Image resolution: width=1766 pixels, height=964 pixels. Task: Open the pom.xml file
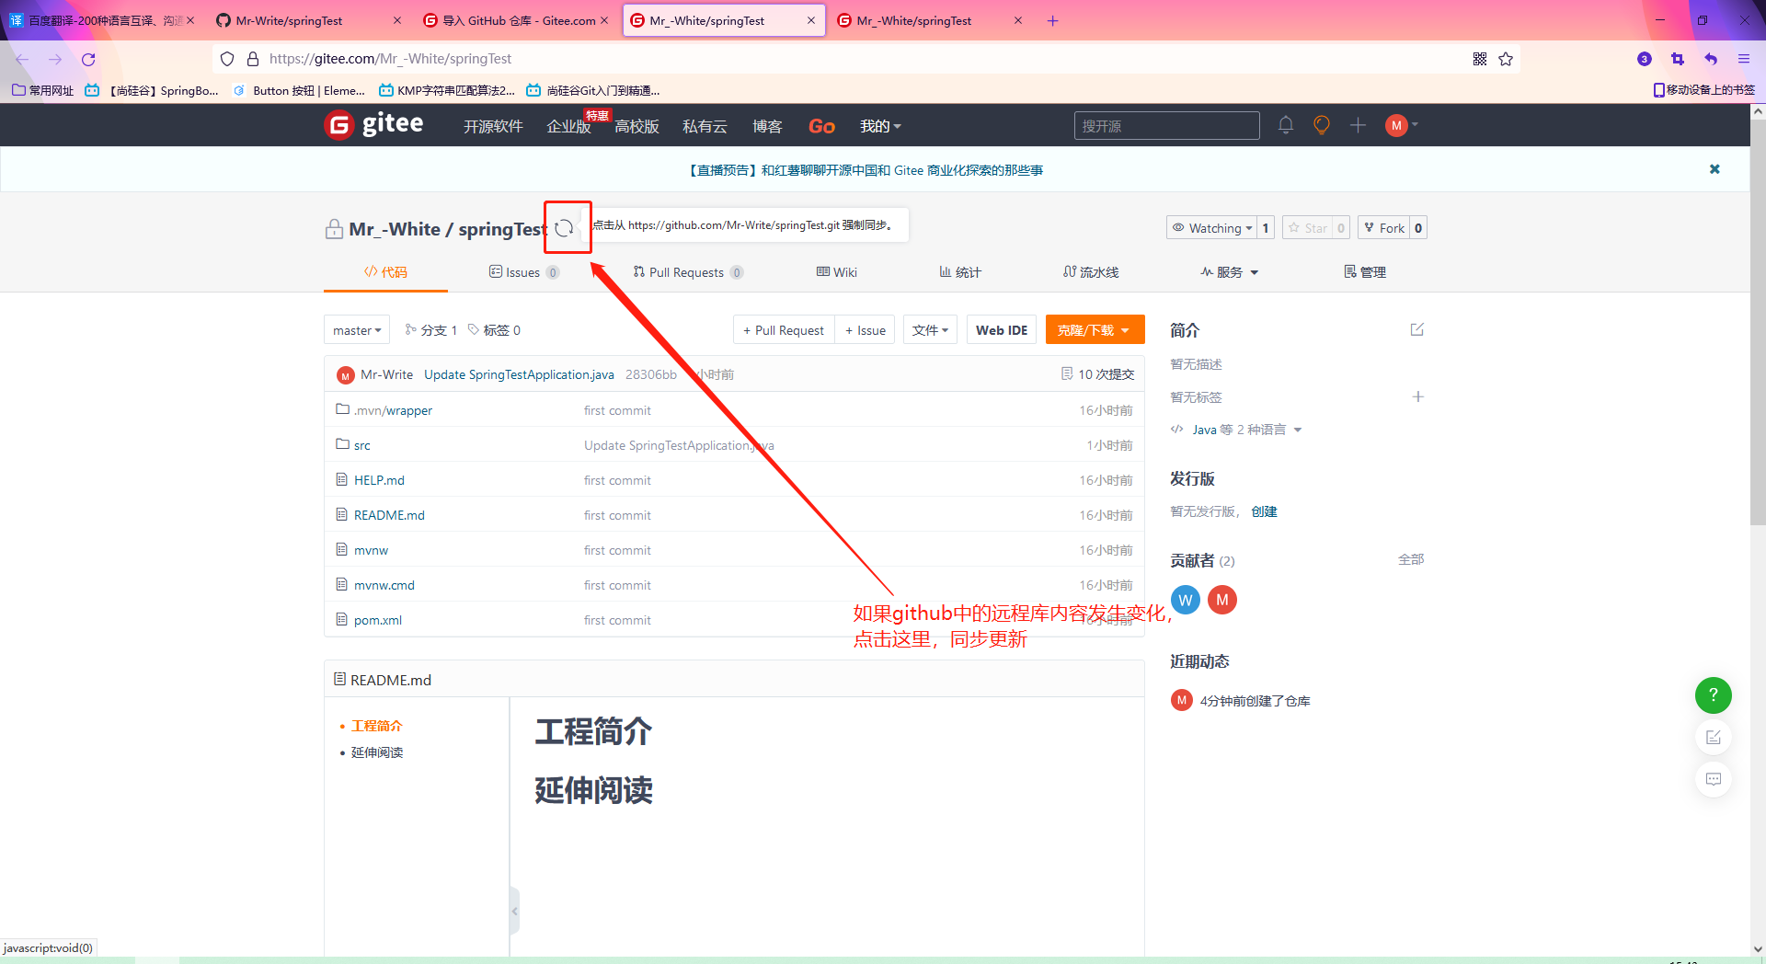(378, 620)
